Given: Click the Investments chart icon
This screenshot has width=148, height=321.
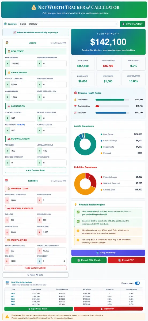Looking at the screenshot, I should [x=9, y=106].
